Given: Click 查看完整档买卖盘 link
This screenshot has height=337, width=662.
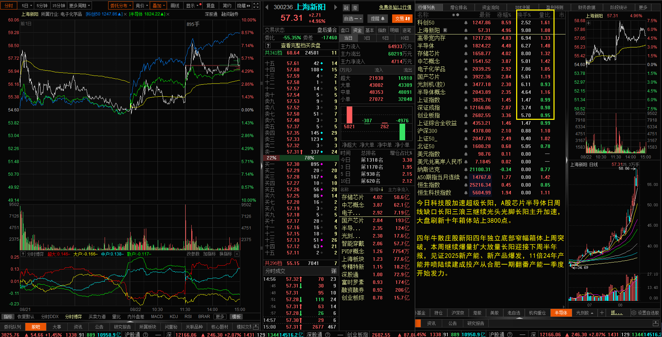Looking at the screenshot, I should pyautogui.click(x=301, y=45).
